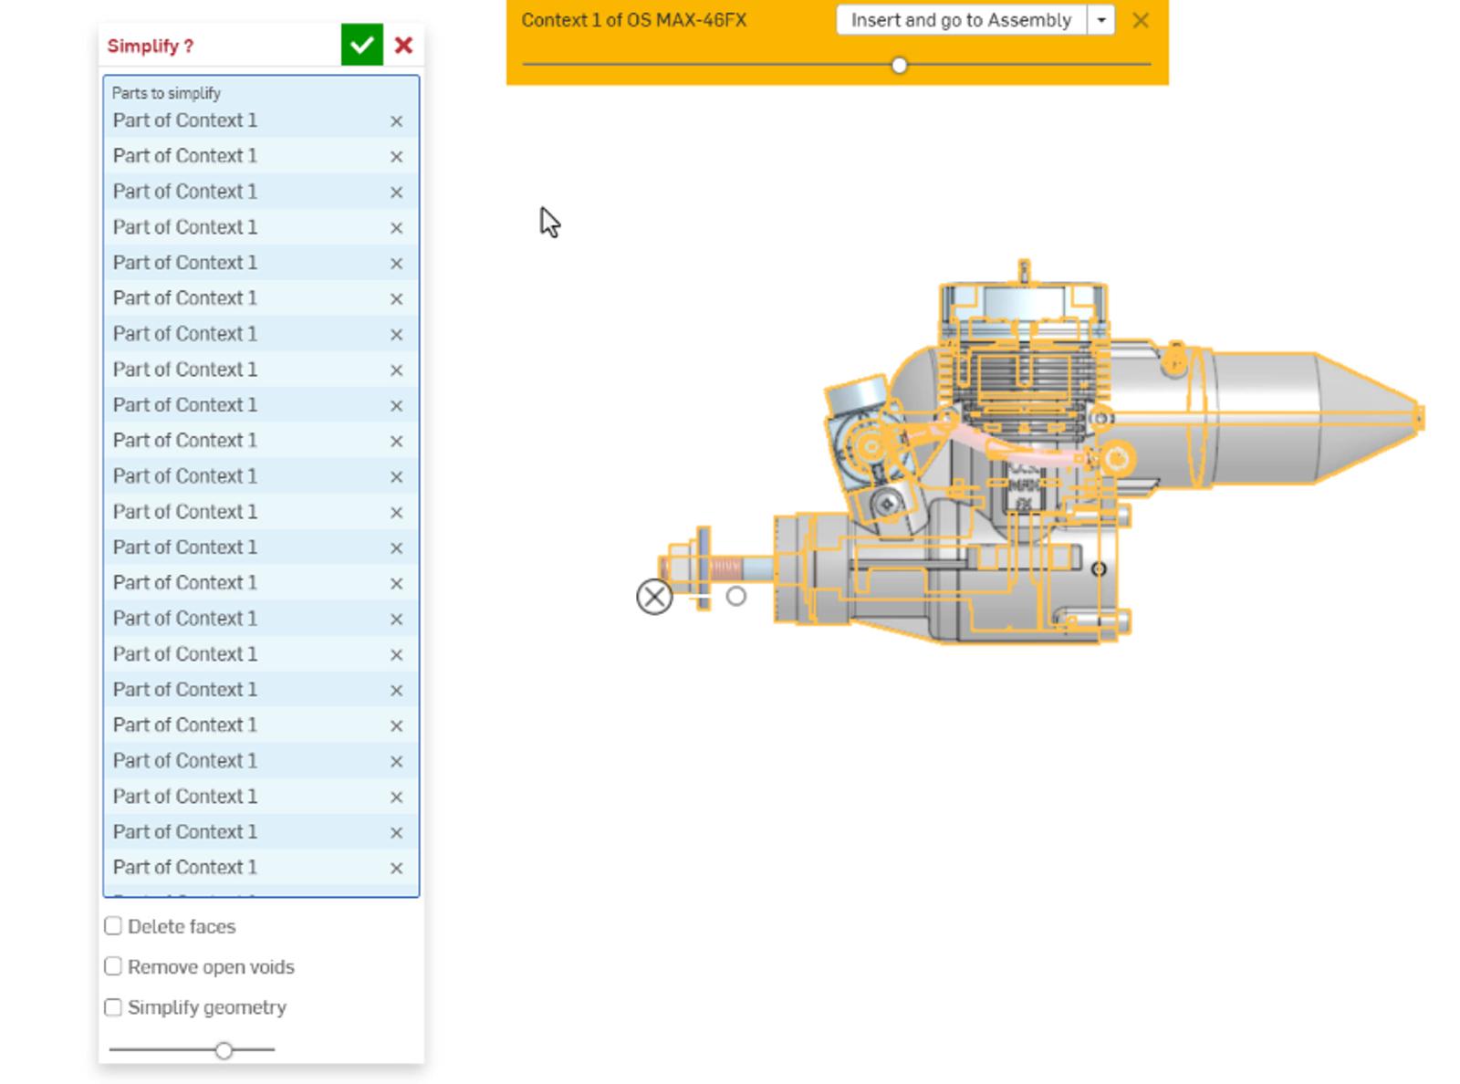This screenshot has width=1460, height=1084.
Task: Remove the last visible Part of Context 1 entry
Action: pyautogui.click(x=396, y=868)
